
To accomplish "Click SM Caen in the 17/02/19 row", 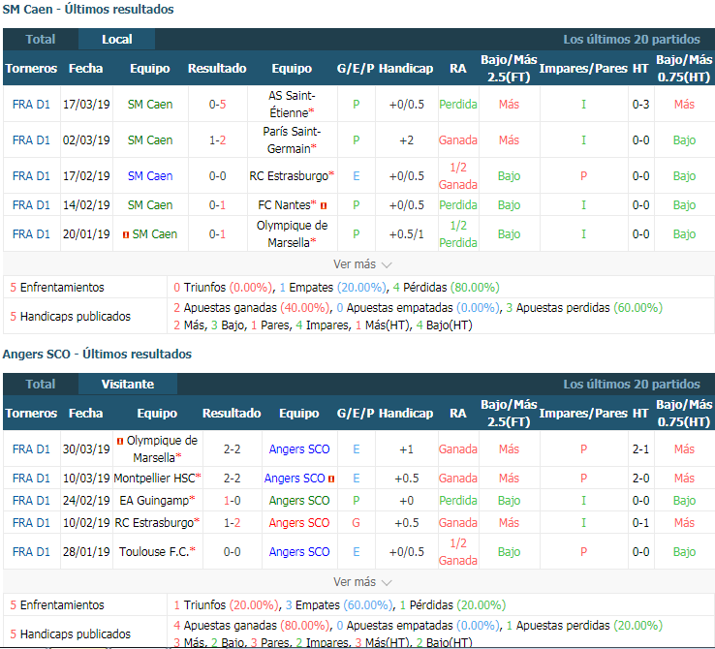I will [150, 176].
